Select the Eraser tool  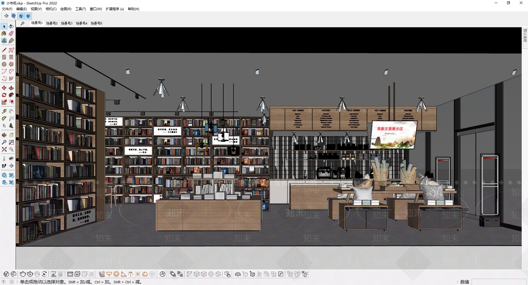click(x=11, y=34)
